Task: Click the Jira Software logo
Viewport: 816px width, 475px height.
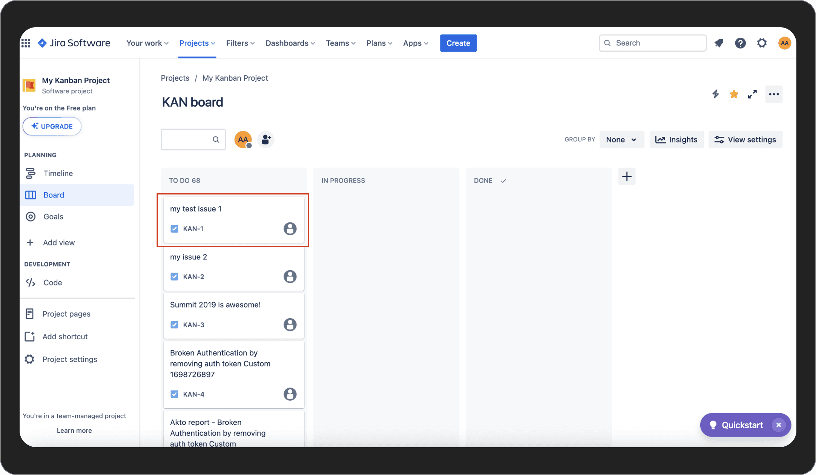Action: [x=74, y=43]
